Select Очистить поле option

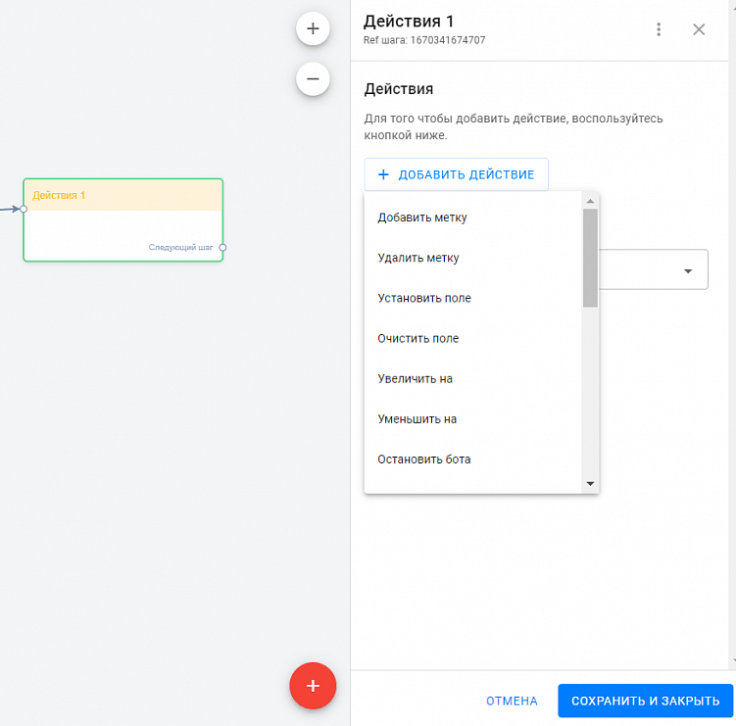(418, 339)
